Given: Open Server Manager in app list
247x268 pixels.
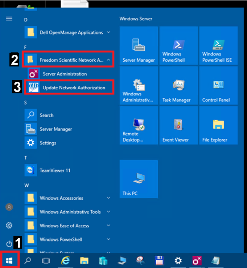Looking at the screenshot, I should click(x=68, y=129).
